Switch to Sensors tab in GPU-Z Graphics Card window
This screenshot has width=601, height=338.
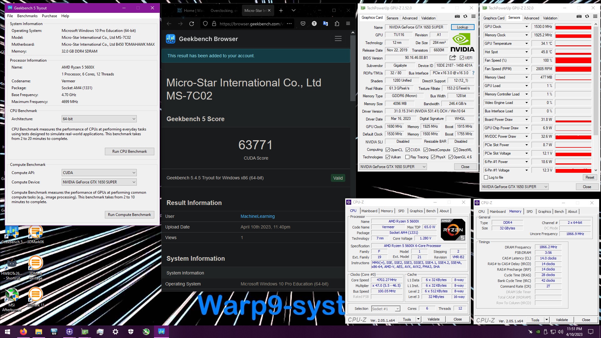(x=392, y=18)
